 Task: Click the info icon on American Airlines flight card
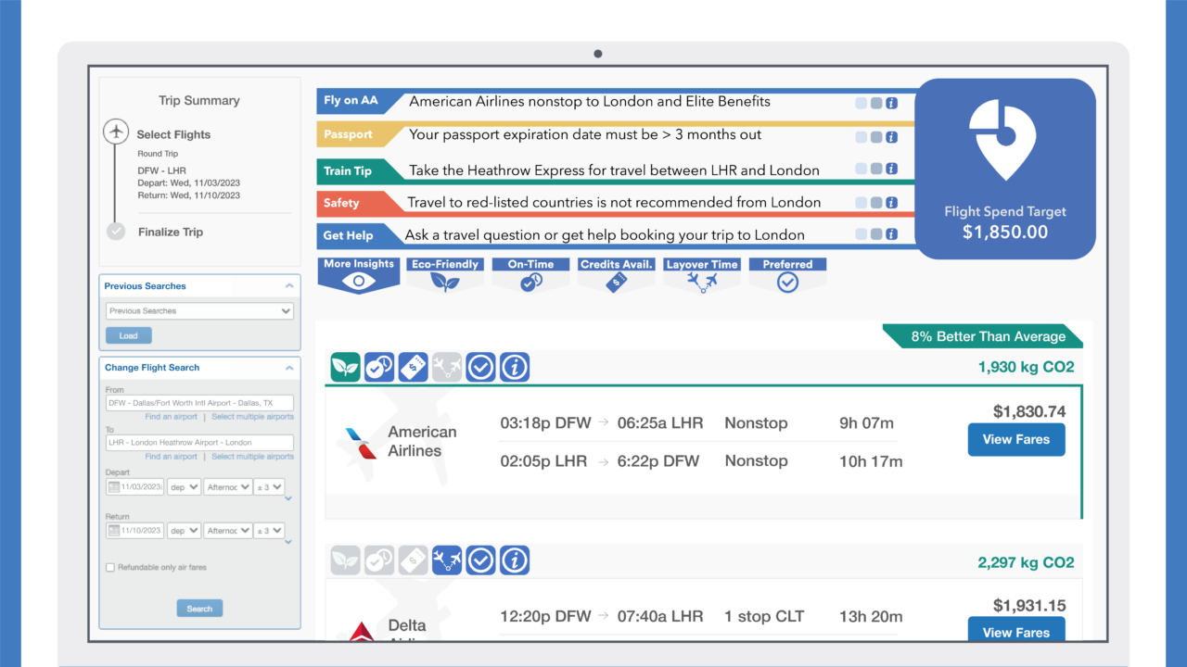pyautogui.click(x=515, y=367)
